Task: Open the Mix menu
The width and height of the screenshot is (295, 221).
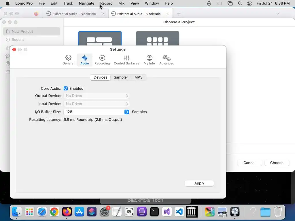Action: pos(121,3)
